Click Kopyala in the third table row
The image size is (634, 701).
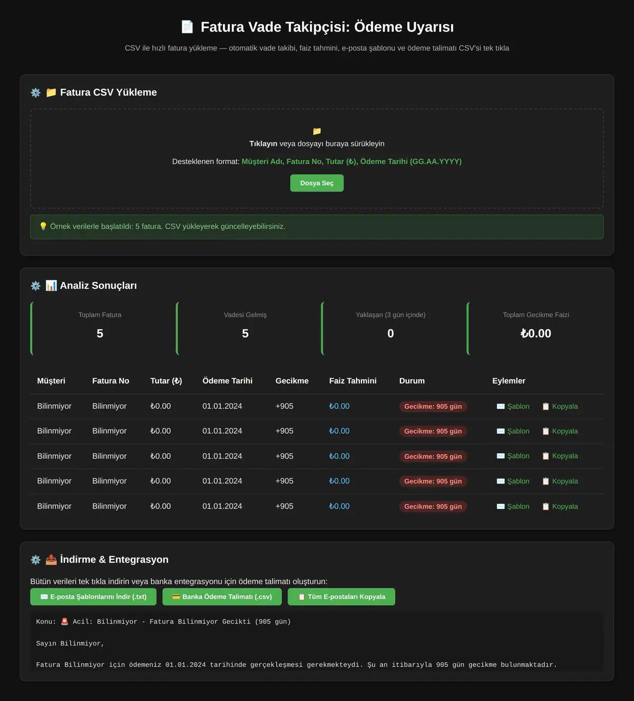(x=560, y=456)
